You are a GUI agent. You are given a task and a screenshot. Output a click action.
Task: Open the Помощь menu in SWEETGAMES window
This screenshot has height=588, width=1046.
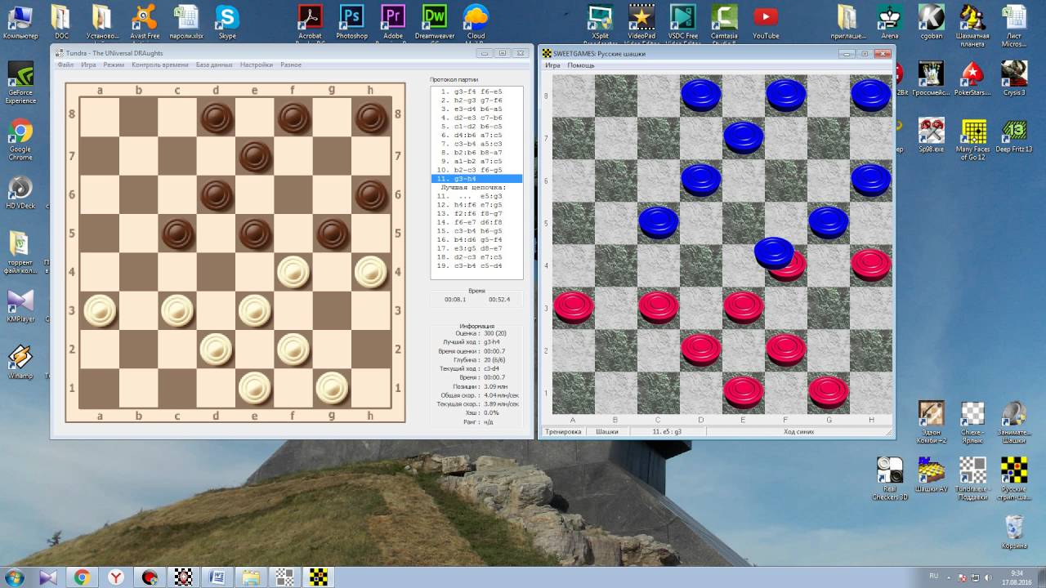581,65
